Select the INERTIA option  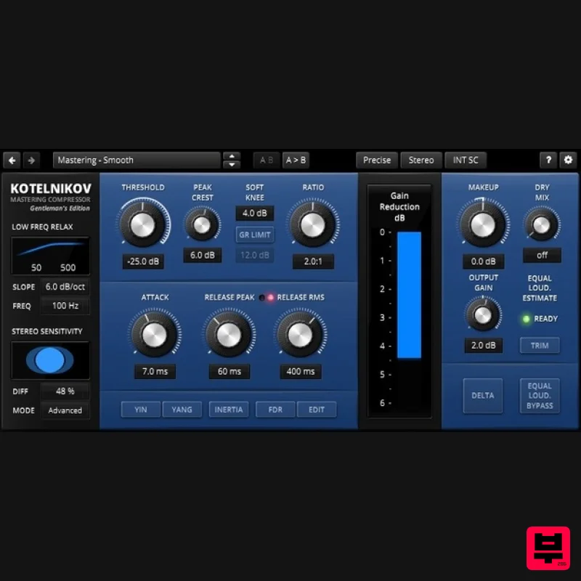pyautogui.click(x=229, y=410)
